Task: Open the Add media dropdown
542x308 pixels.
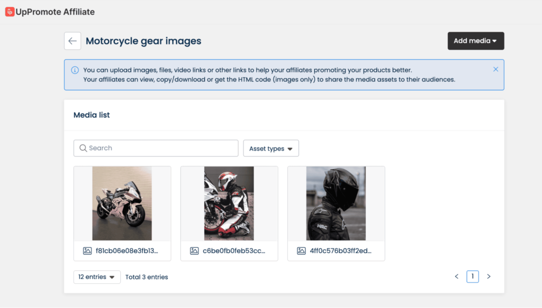Action: [475, 41]
